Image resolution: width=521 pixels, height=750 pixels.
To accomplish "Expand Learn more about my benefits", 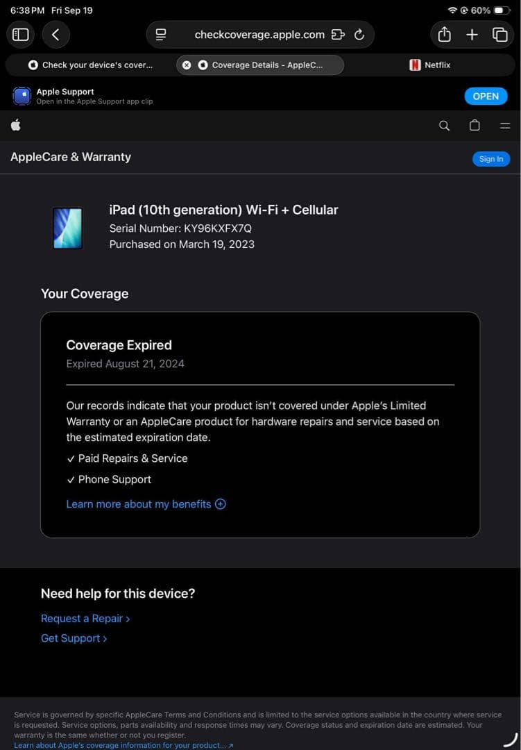I will tap(146, 504).
